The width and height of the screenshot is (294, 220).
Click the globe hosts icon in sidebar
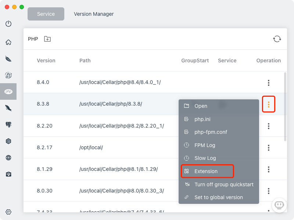[8, 158]
